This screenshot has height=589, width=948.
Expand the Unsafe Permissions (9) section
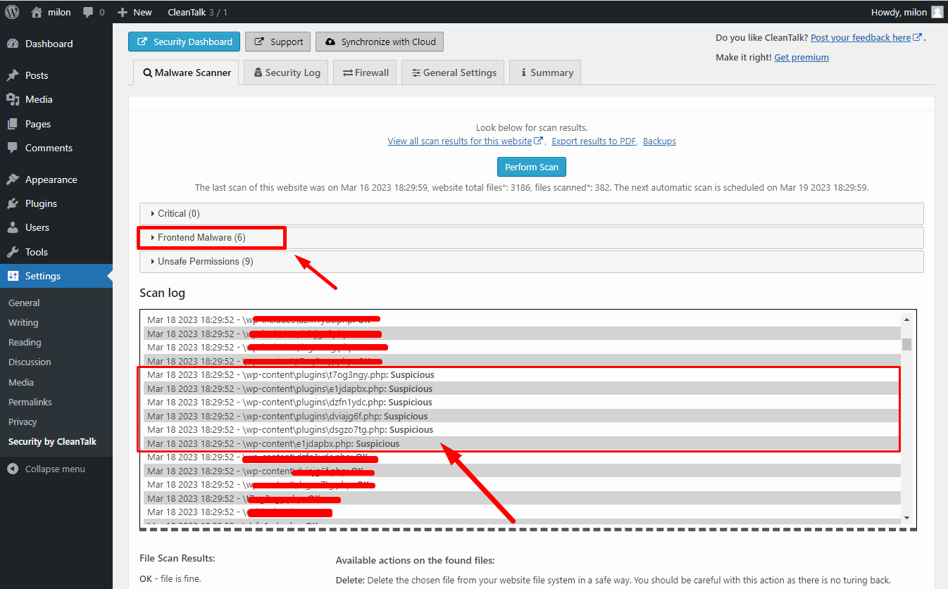pyautogui.click(x=531, y=261)
